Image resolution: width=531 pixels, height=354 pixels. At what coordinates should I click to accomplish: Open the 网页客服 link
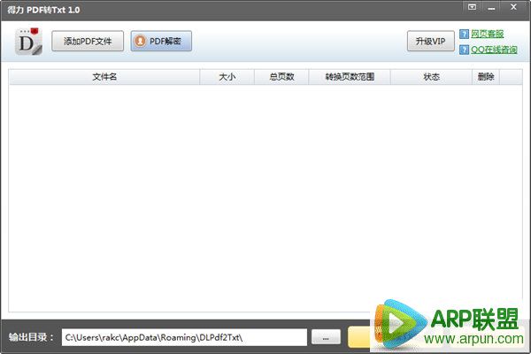pyautogui.click(x=488, y=34)
